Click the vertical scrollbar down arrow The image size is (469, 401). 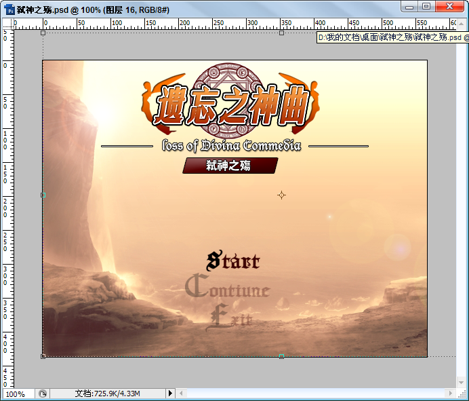461,383
